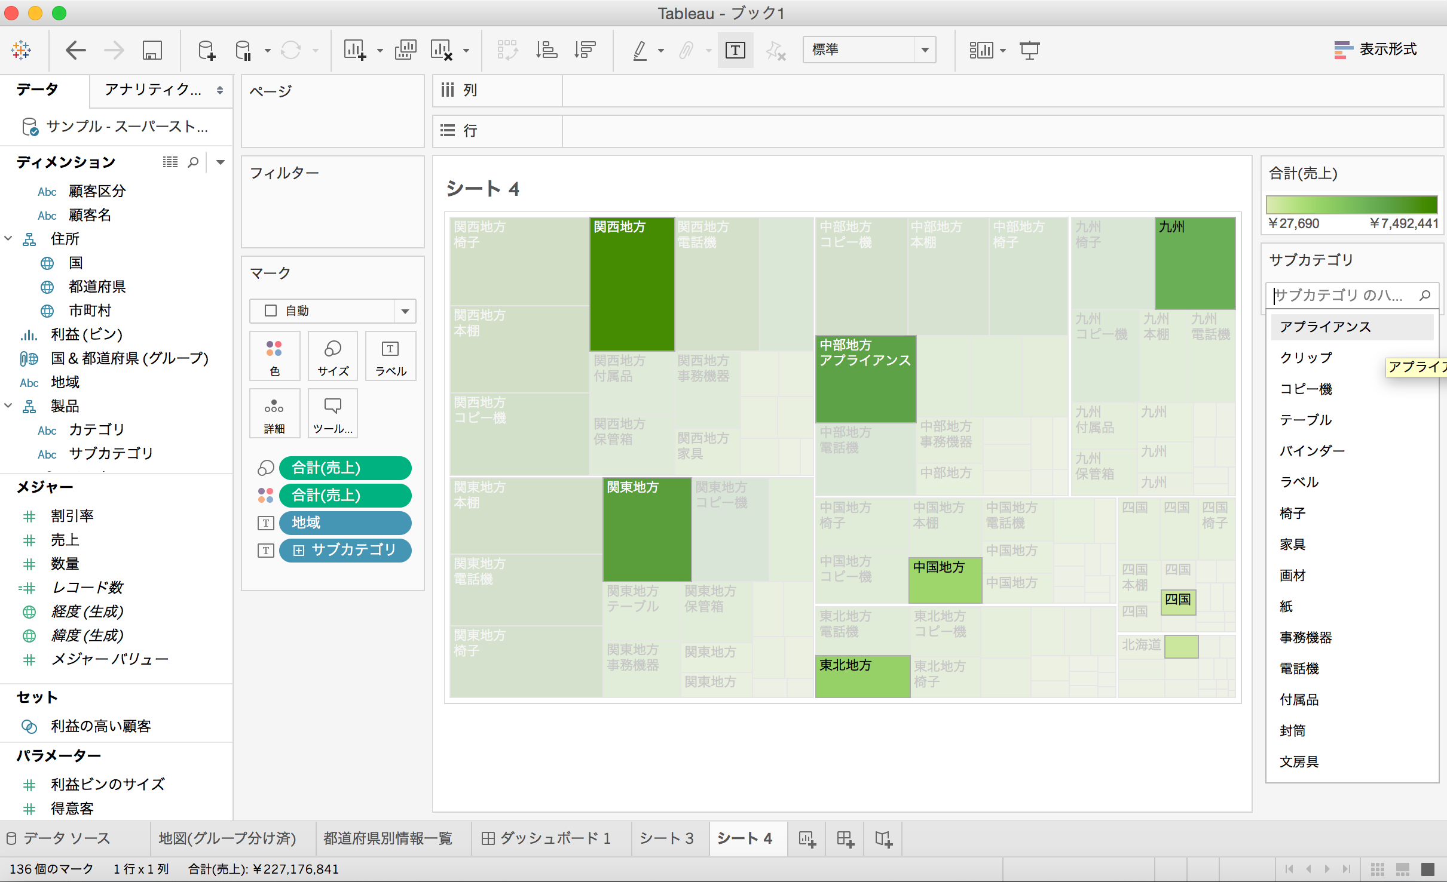Click the save workbook icon
The image size is (1447, 882).
152,50
